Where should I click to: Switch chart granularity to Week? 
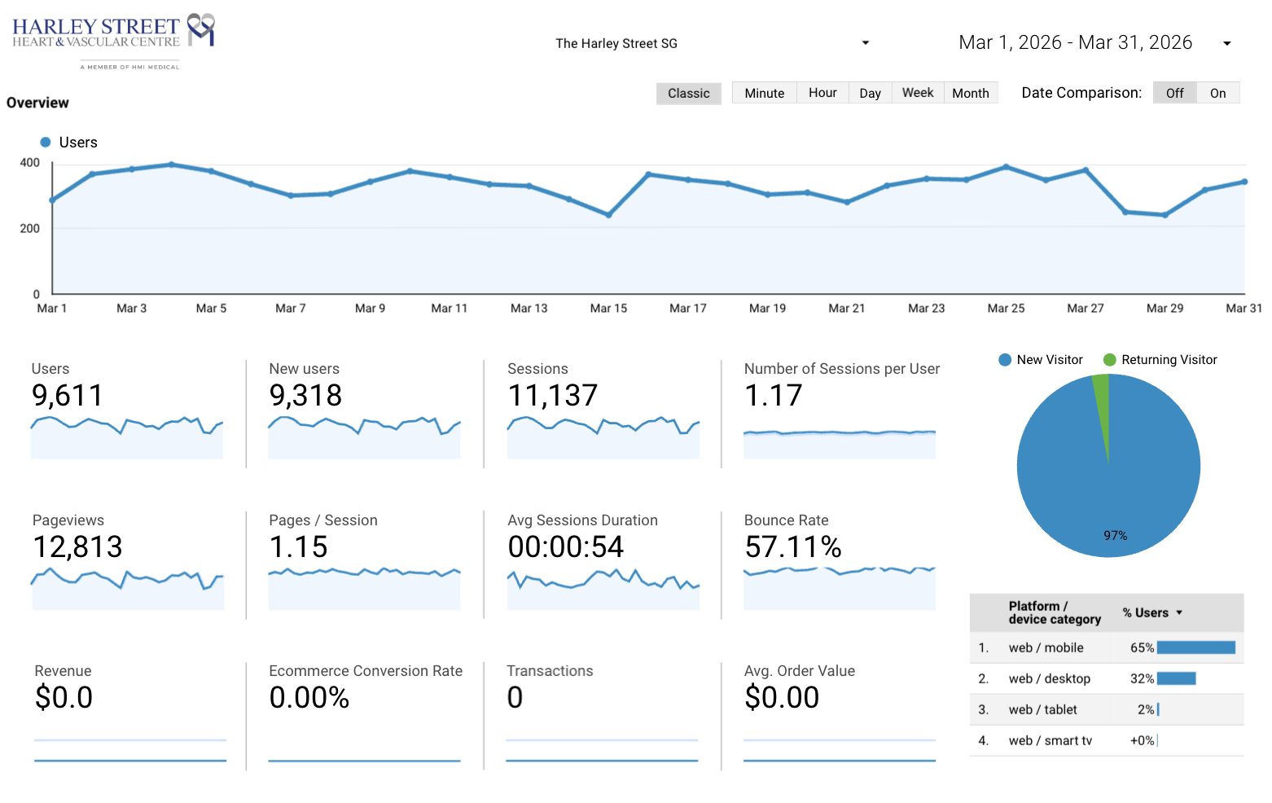918,93
